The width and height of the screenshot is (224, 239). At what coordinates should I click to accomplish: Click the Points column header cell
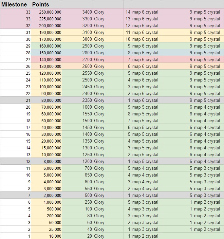[x=46, y=4]
